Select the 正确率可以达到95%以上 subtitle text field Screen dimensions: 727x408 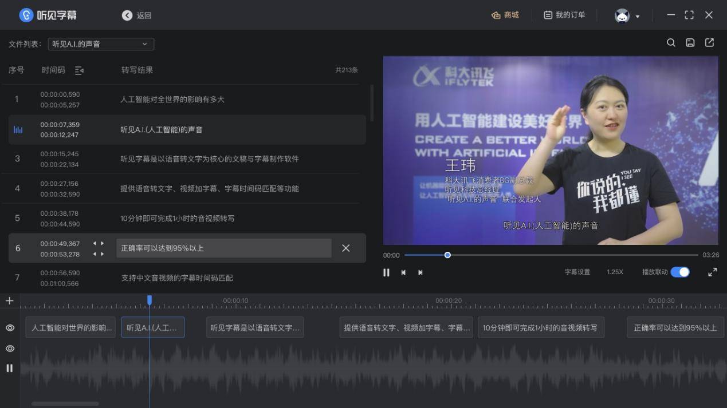223,248
